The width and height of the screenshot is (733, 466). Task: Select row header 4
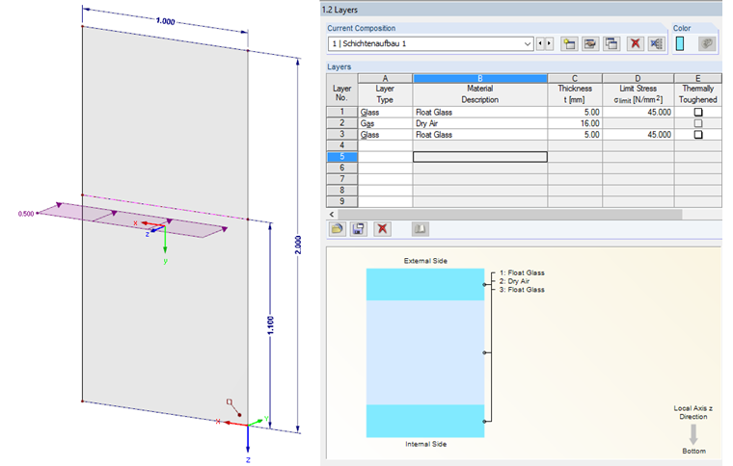point(341,145)
